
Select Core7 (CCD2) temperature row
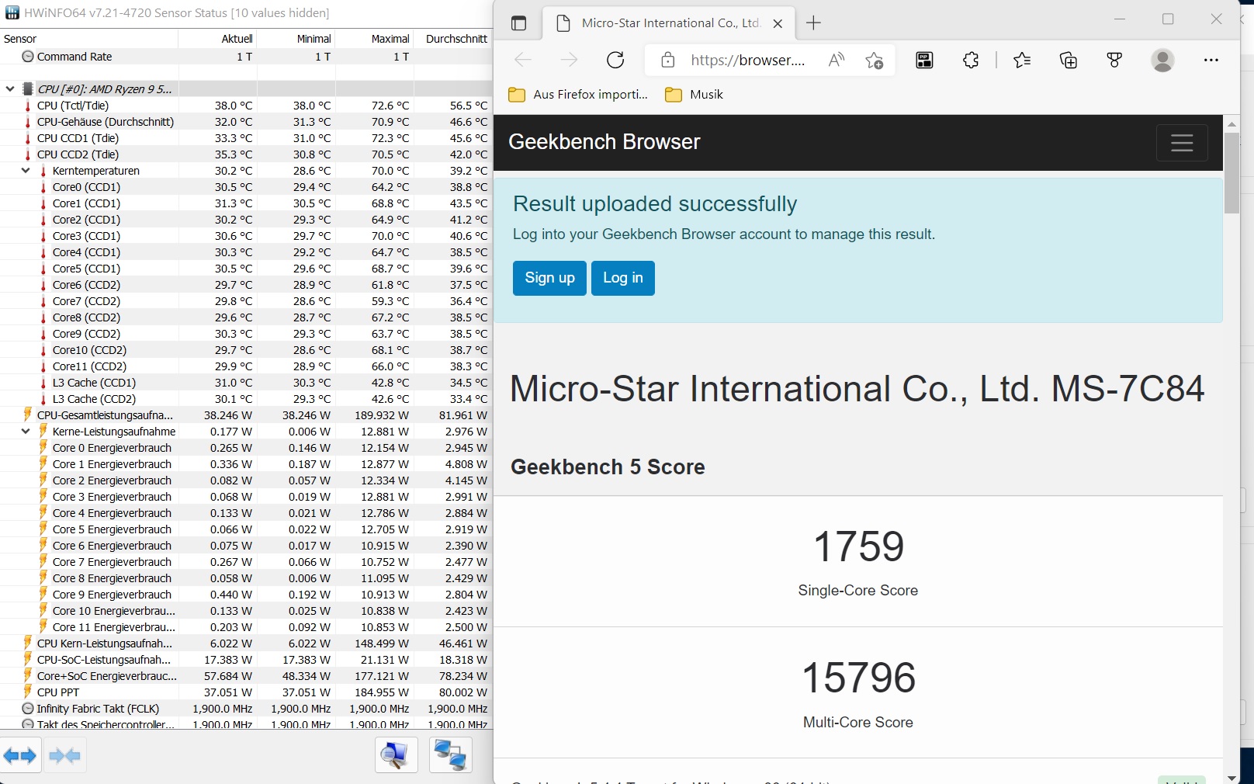(x=246, y=301)
